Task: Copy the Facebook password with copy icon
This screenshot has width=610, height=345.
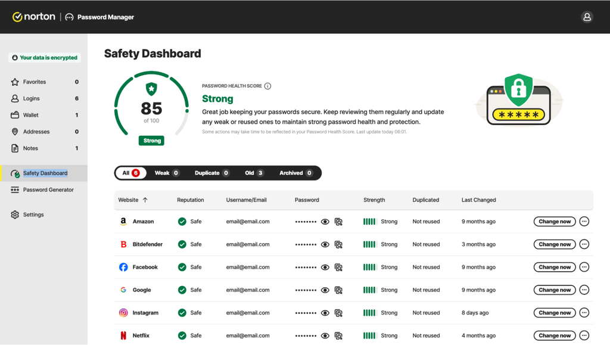Action: point(338,267)
